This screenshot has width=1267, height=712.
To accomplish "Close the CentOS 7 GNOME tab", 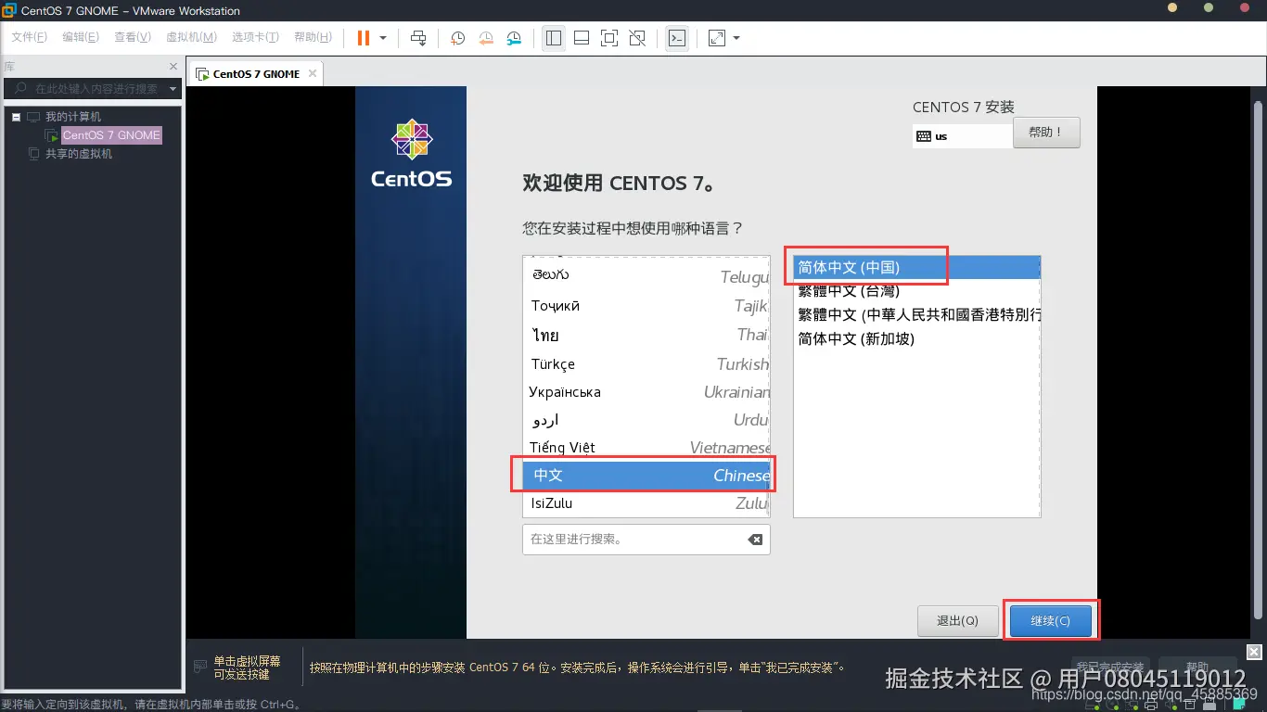I will 313,73.
